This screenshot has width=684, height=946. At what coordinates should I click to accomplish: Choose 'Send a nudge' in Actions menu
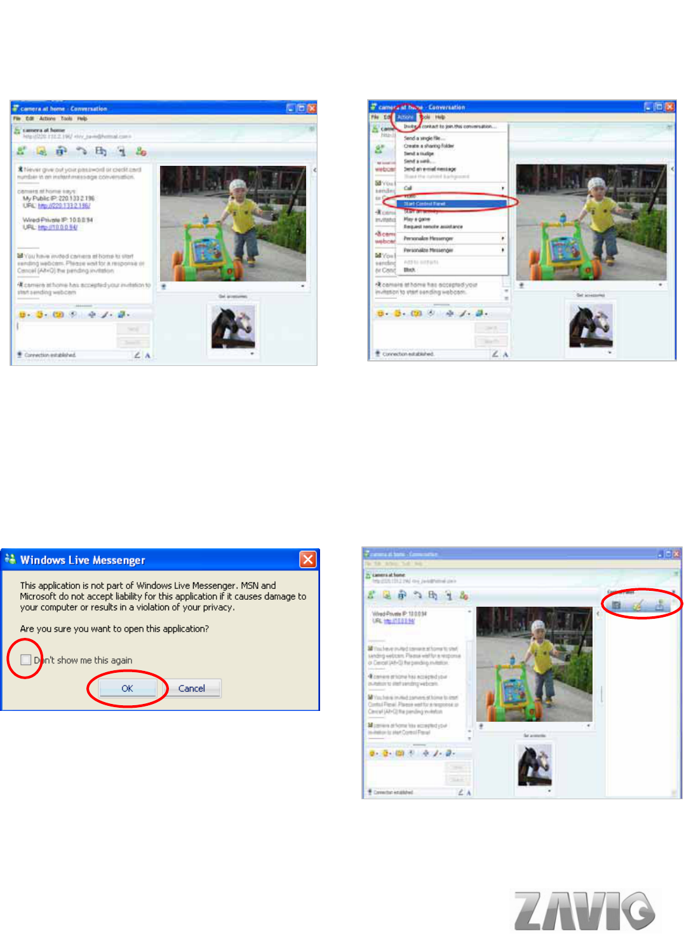click(419, 154)
